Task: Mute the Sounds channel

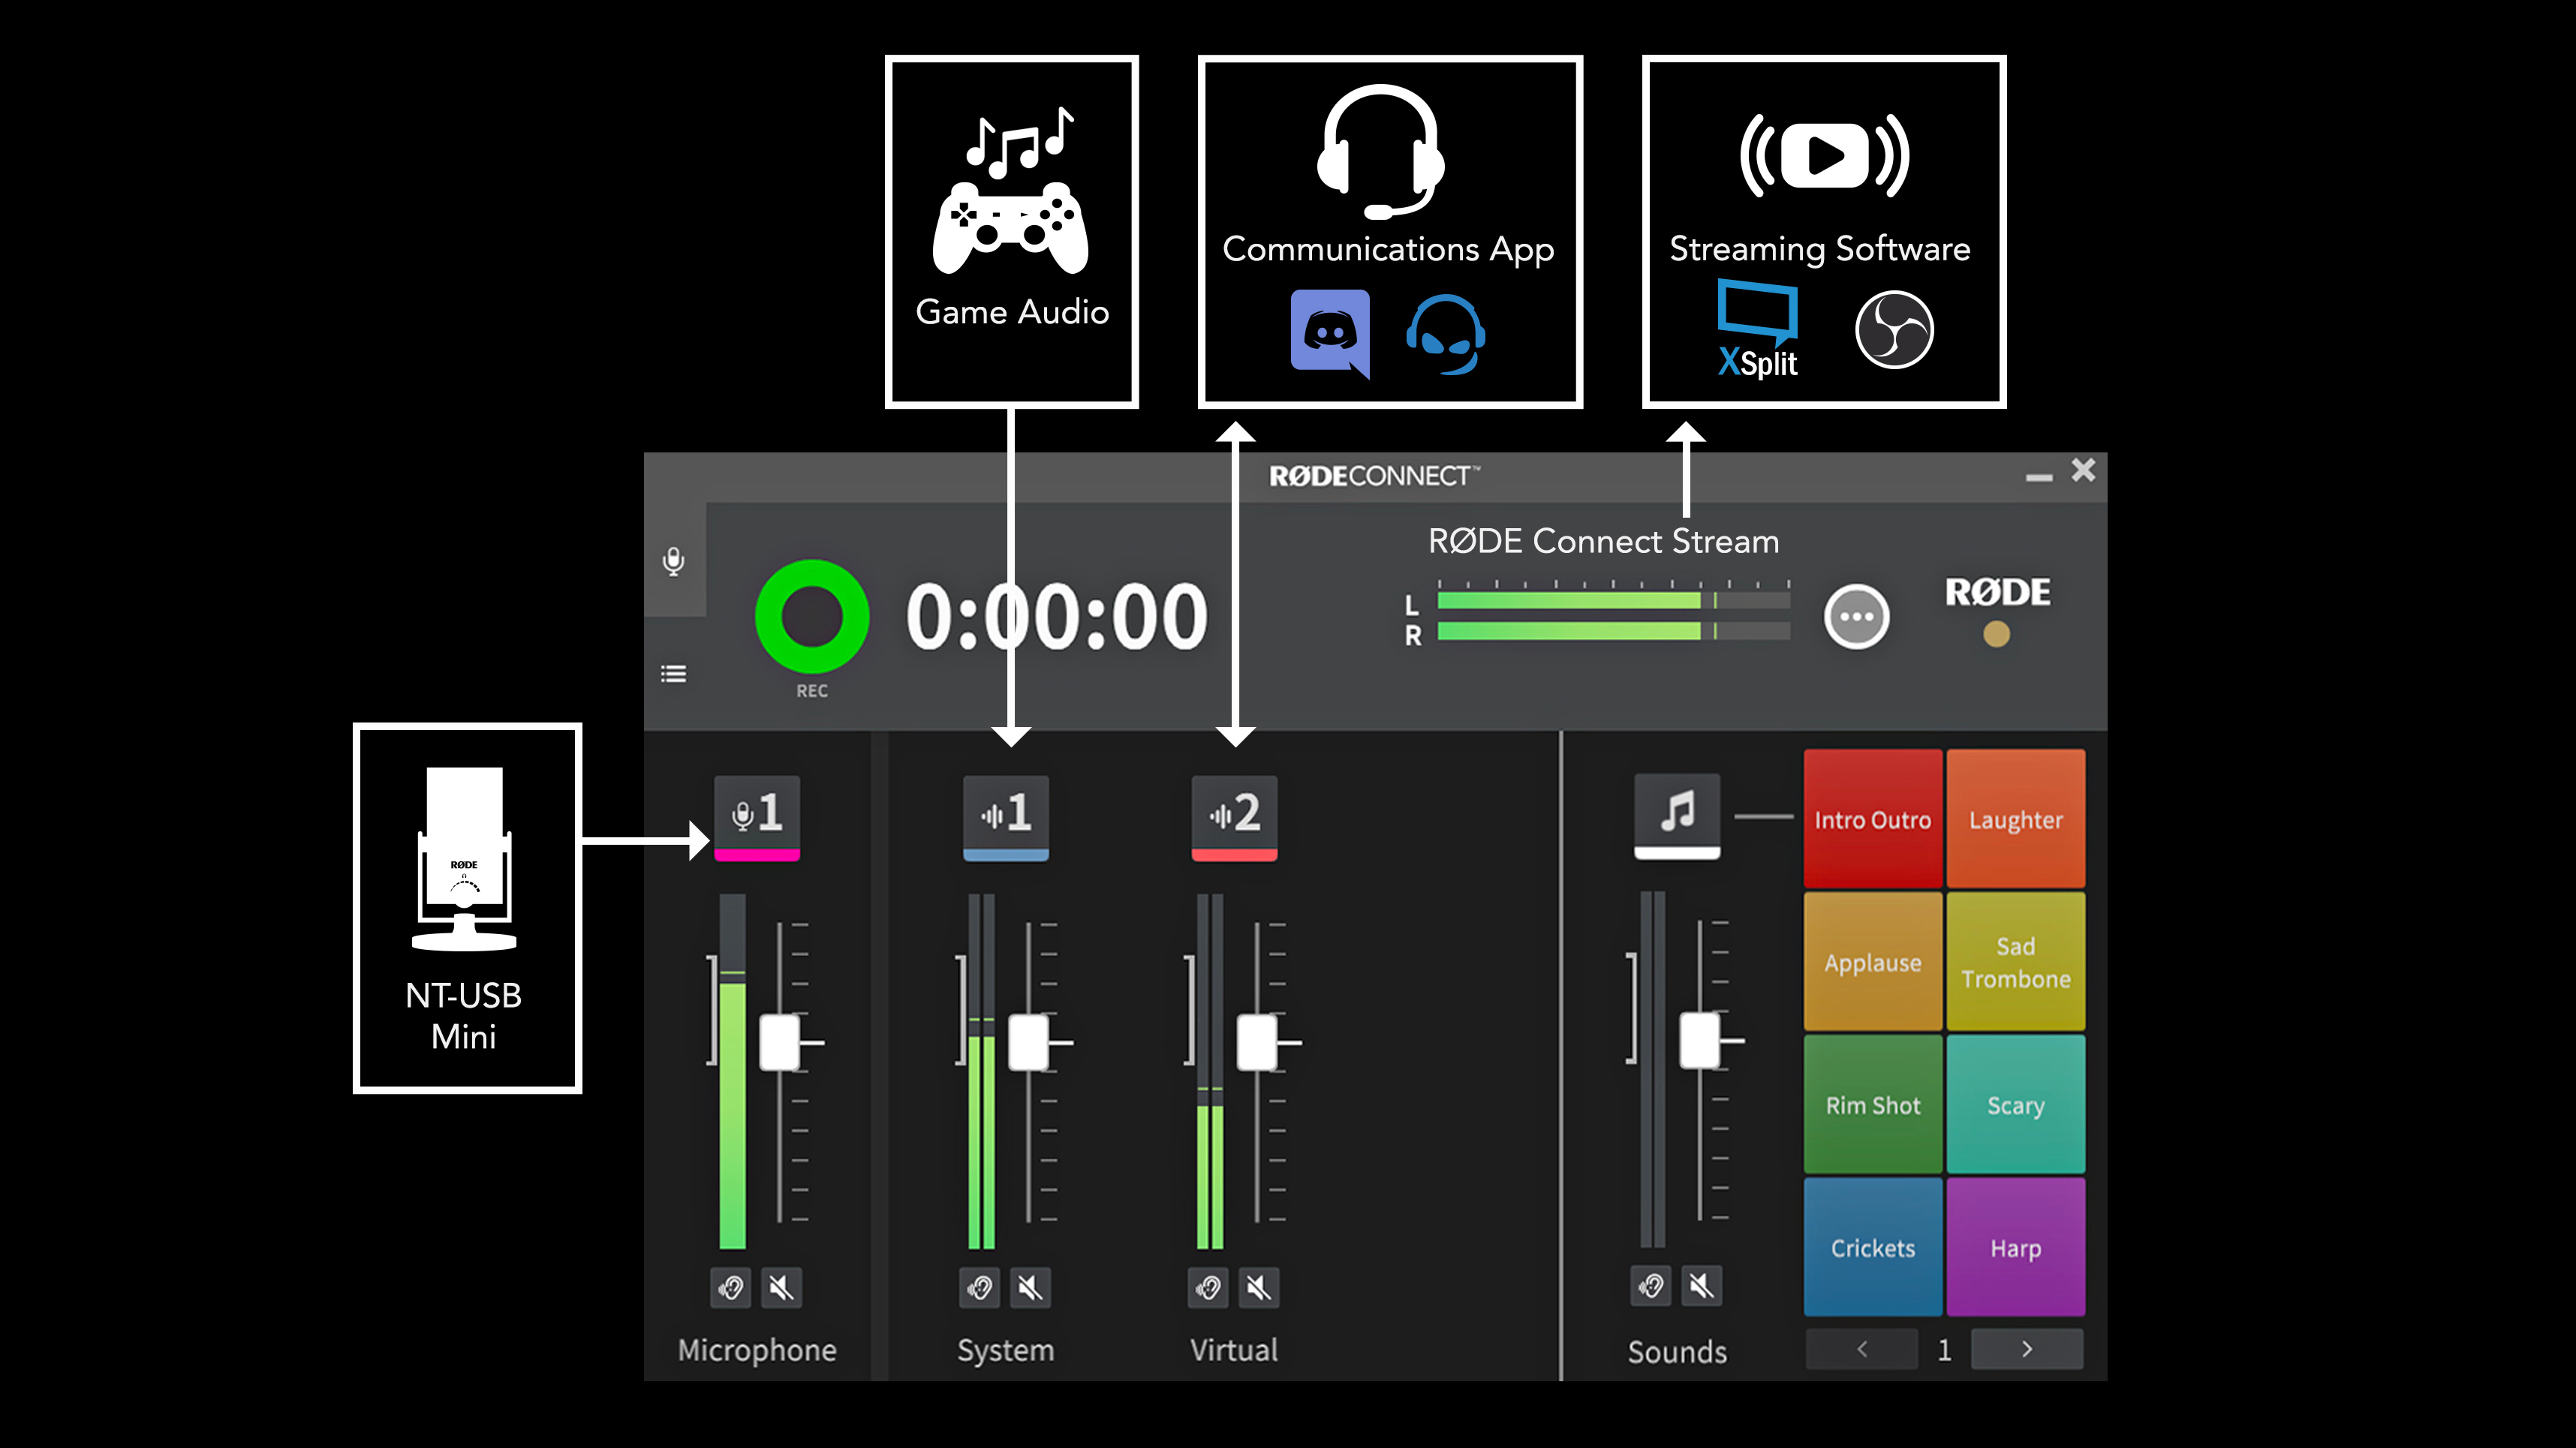Action: point(1701,1285)
